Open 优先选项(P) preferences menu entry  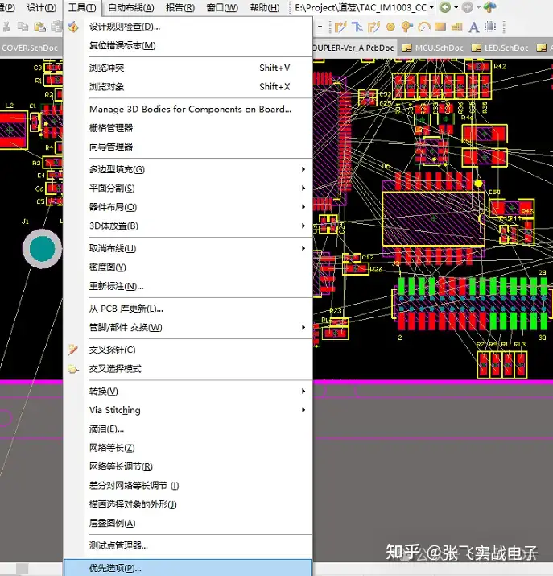coord(115,568)
